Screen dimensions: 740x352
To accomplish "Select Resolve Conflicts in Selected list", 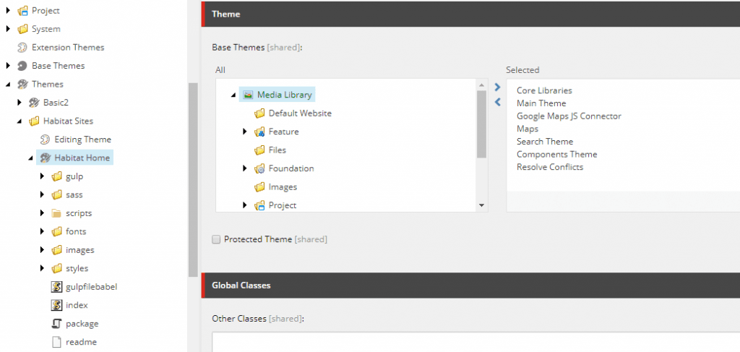I will [549, 167].
